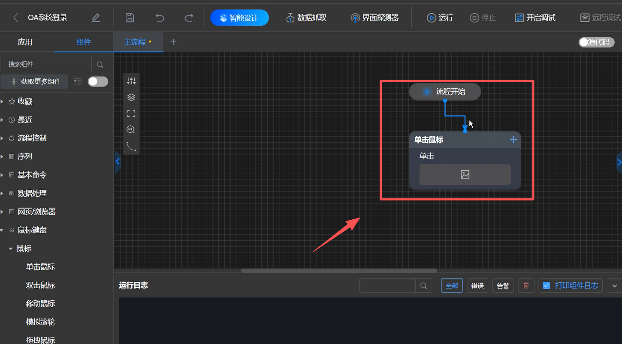622x344 pixels.
Task: Click 开启调试 to start debugging
Action: coord(535,18)
